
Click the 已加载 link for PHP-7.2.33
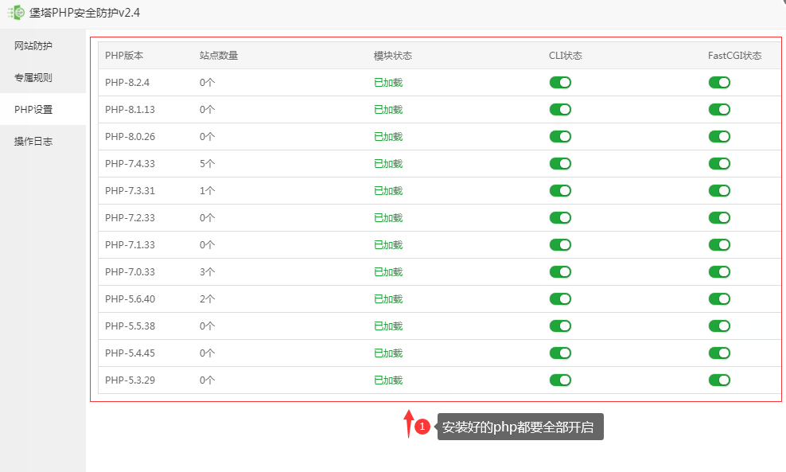[387, 217]
